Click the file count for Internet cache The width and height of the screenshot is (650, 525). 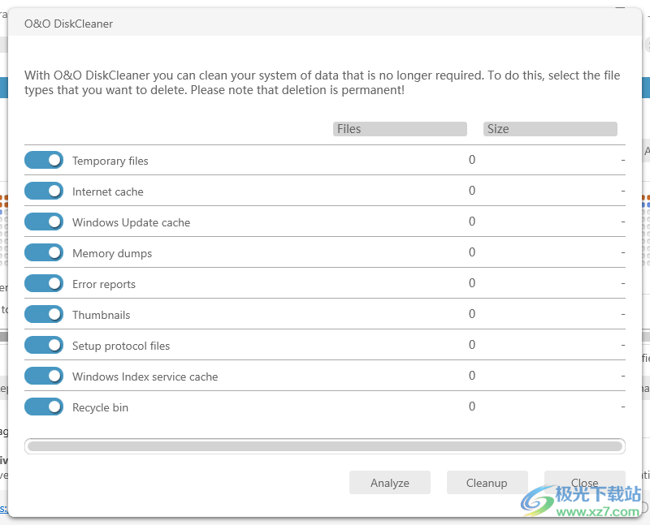tap(472, 191)
